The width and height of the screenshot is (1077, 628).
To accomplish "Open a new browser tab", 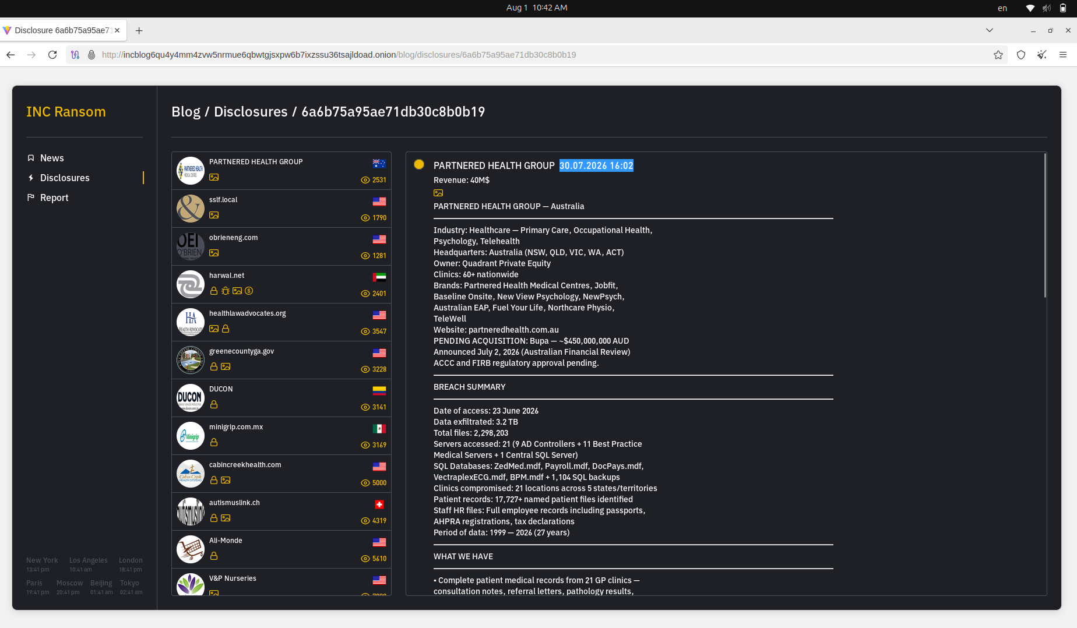I will click(139, 30).
